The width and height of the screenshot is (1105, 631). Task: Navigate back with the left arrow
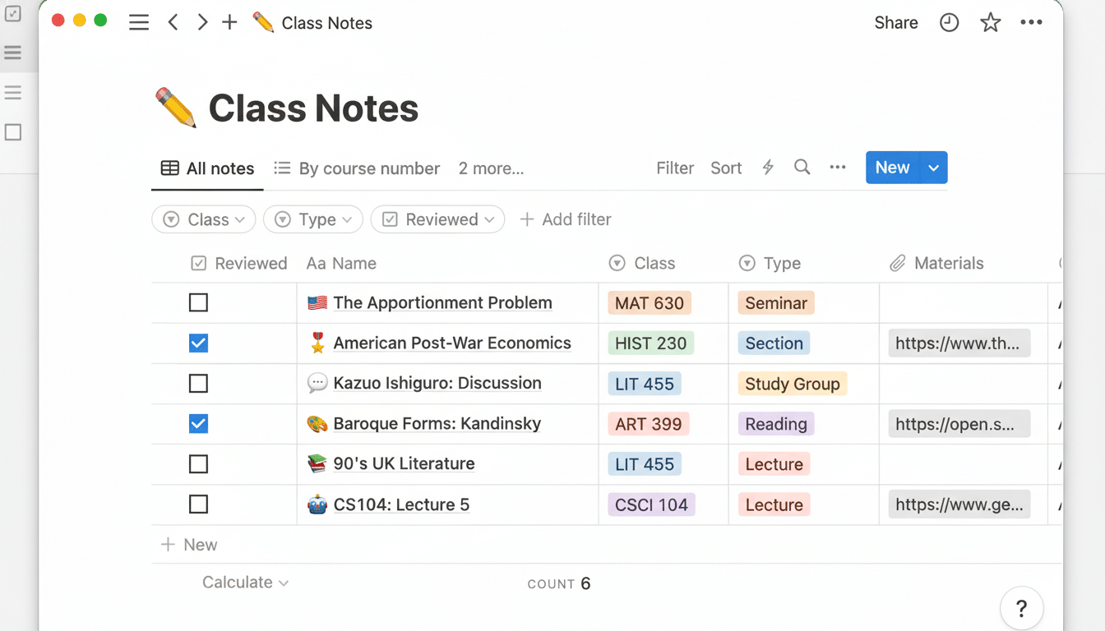(173, 22)
